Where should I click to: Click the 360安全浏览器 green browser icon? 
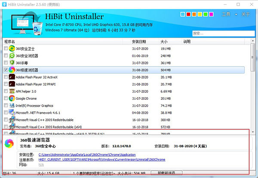[x=12, y=55]
